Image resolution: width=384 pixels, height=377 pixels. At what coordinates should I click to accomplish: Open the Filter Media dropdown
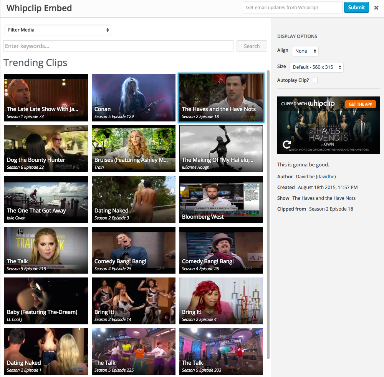(x=58, y=30)
